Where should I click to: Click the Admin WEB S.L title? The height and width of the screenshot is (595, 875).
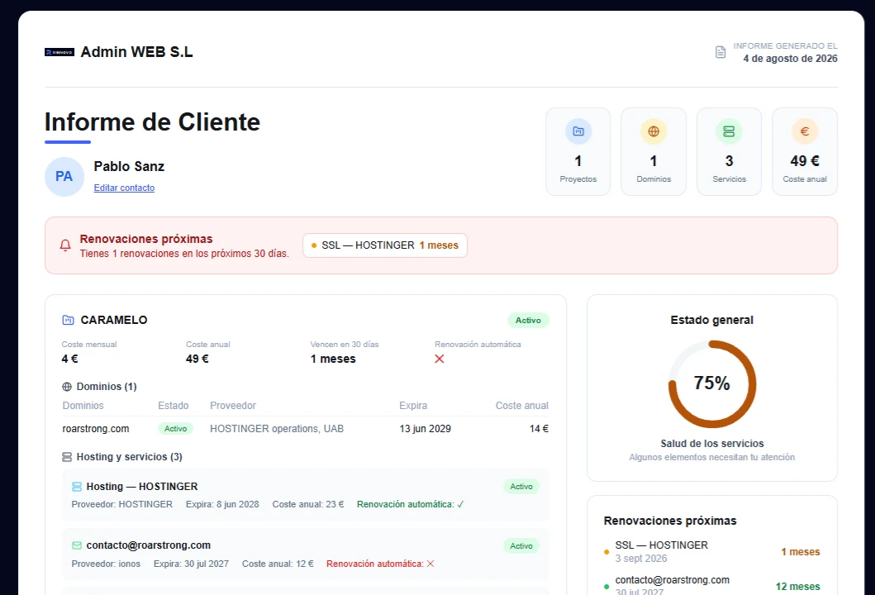(136, 52)
